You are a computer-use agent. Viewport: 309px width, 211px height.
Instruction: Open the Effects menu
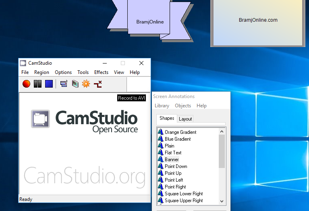101,72
